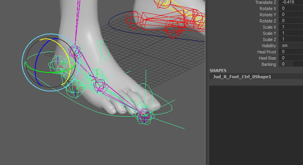The height and width of the screenshot is (165, 303).
Task: Click the Scale Z attribute label
Action: pos(269,40)
